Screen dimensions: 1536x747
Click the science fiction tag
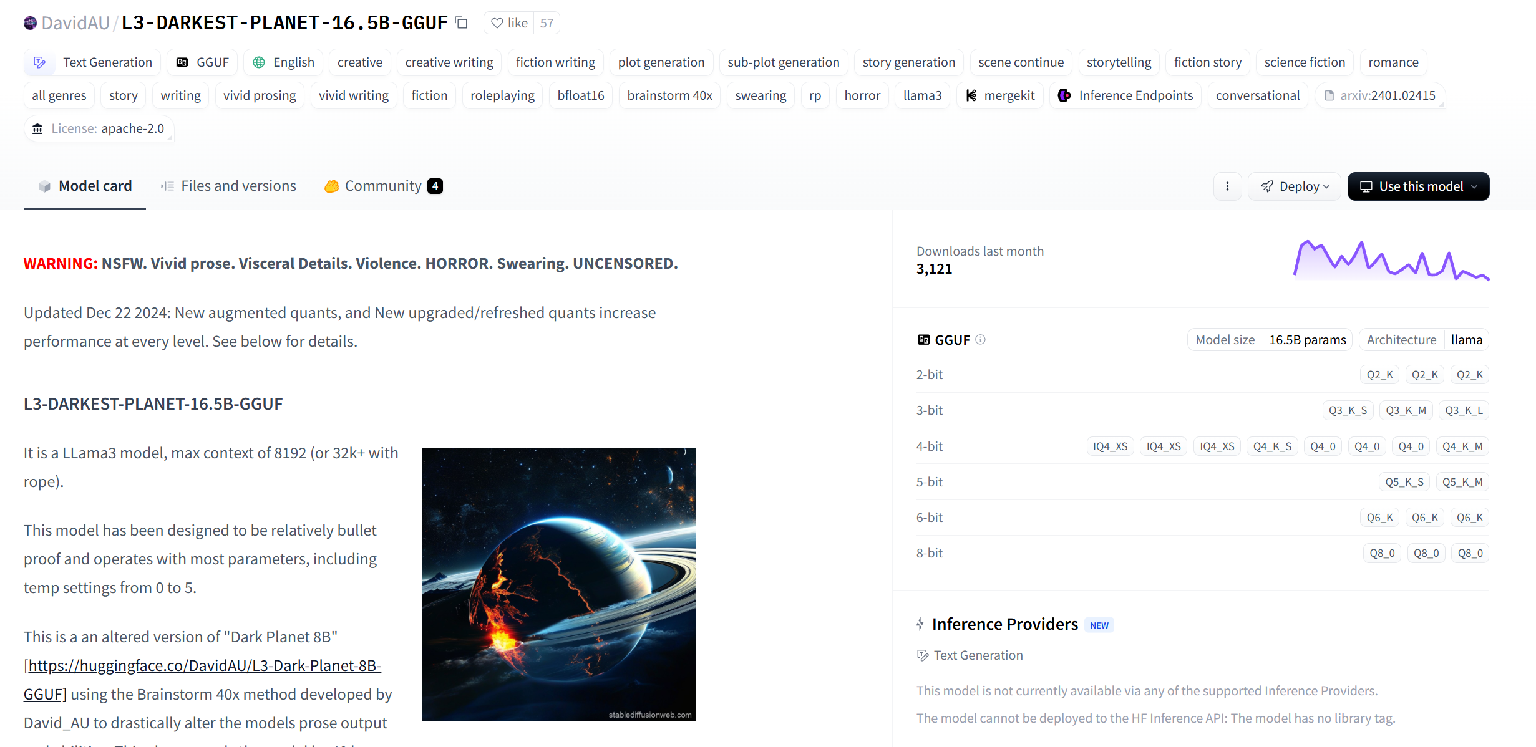(1304, 62)
